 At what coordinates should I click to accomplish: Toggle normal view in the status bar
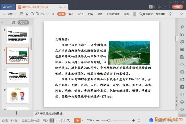pos(52,121)
